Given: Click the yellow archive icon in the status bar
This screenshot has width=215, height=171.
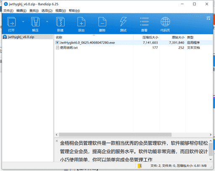Looking at the screenshot, I should click(x=140, y=166).
